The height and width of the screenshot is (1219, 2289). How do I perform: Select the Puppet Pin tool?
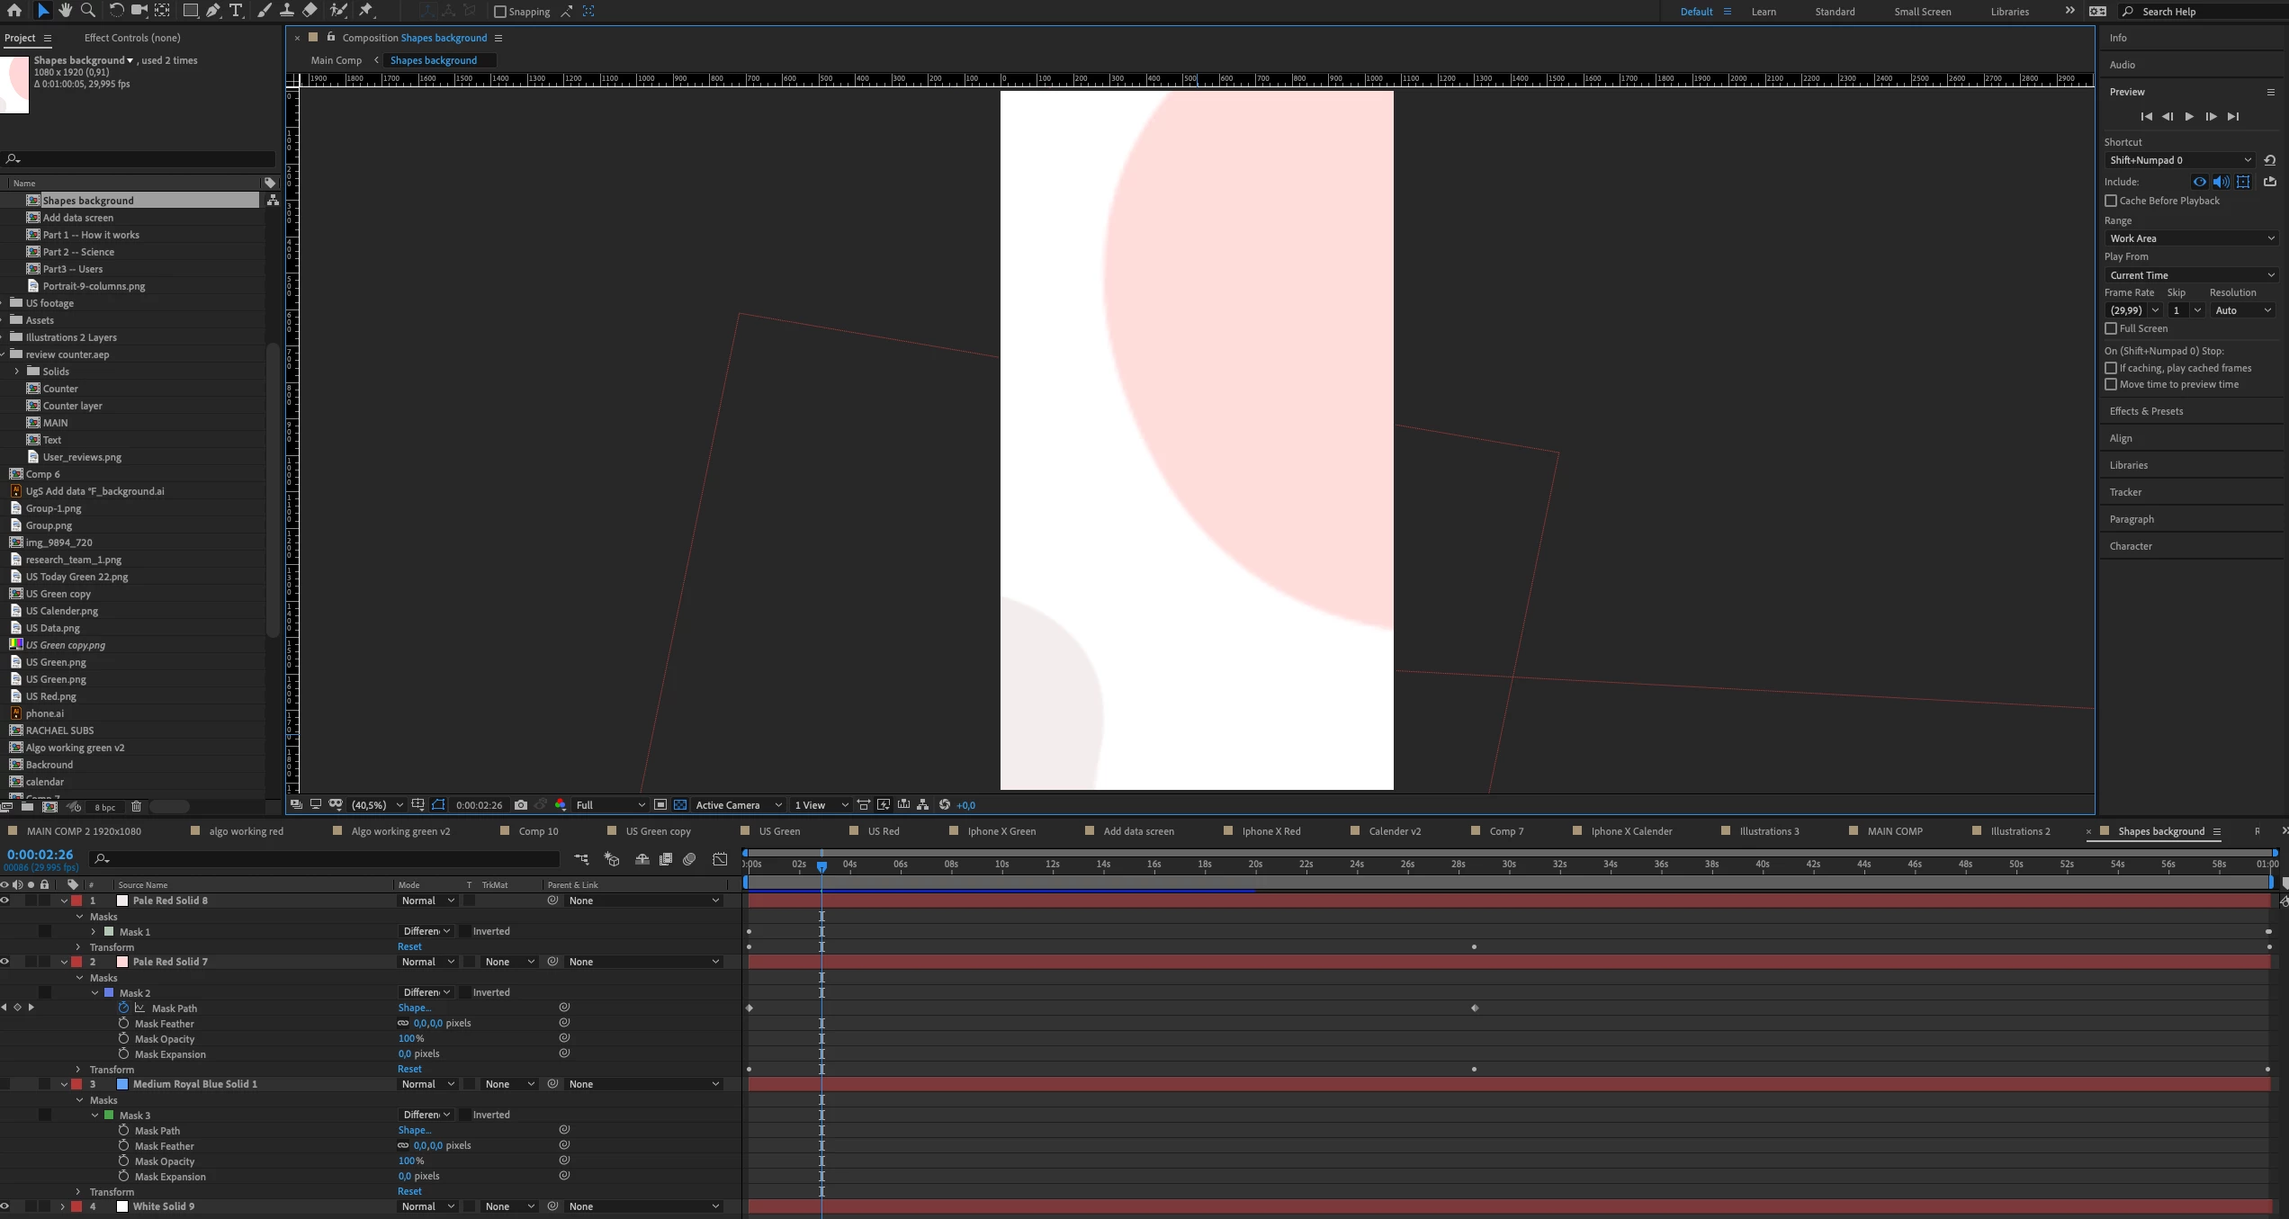[x=365, y=11]
